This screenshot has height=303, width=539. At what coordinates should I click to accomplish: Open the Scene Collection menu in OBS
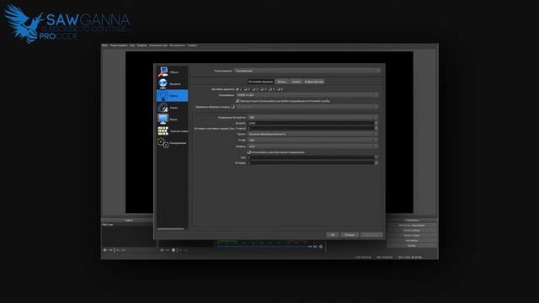tap(158, 45)
